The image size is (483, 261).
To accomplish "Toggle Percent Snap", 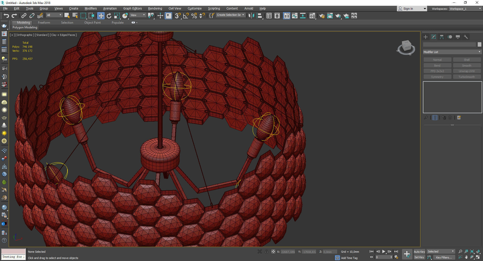I will click(194, 16).
